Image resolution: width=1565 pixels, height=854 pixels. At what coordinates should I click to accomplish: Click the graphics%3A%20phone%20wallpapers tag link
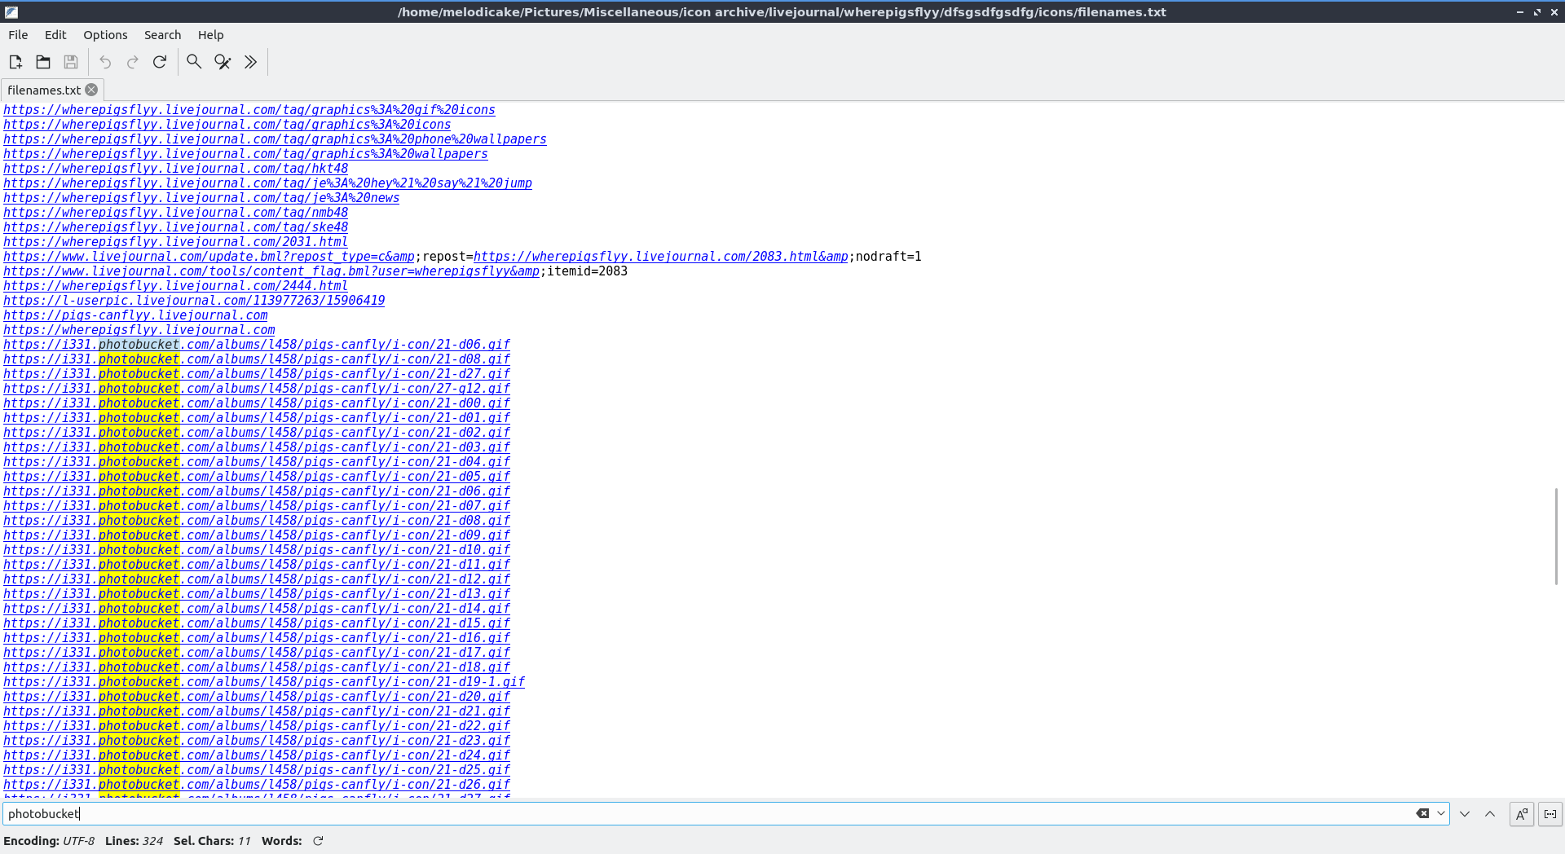pos(275,139)
